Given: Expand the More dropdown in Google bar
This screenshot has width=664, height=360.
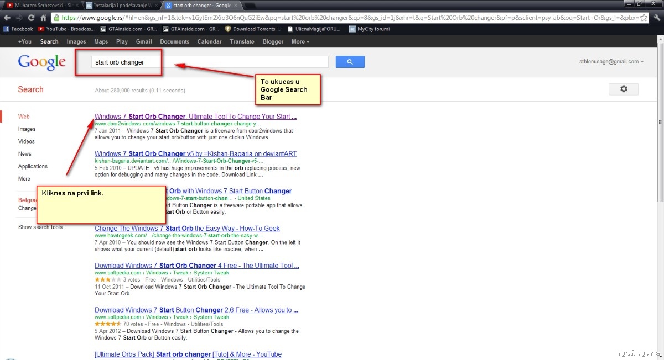Looking at the screenshot, I should [x=300, y=41].
